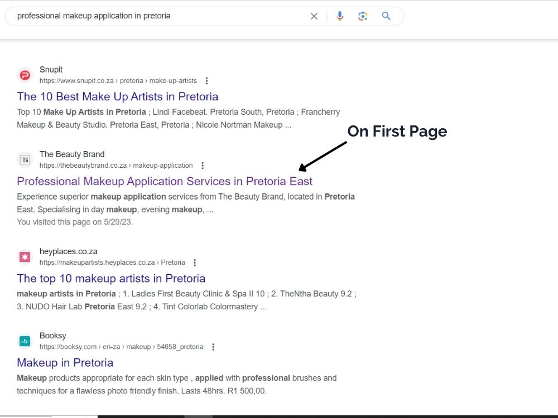Viewport: 558px width, 418px height.
Task: Open 'Professional Makeup Application Services in Pretoria East'
Action: point(165,181)
